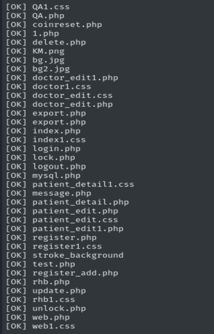The image size is (214, 334).
Task: Click the doctor1.css filename
Action: click(x=62, y=87)
